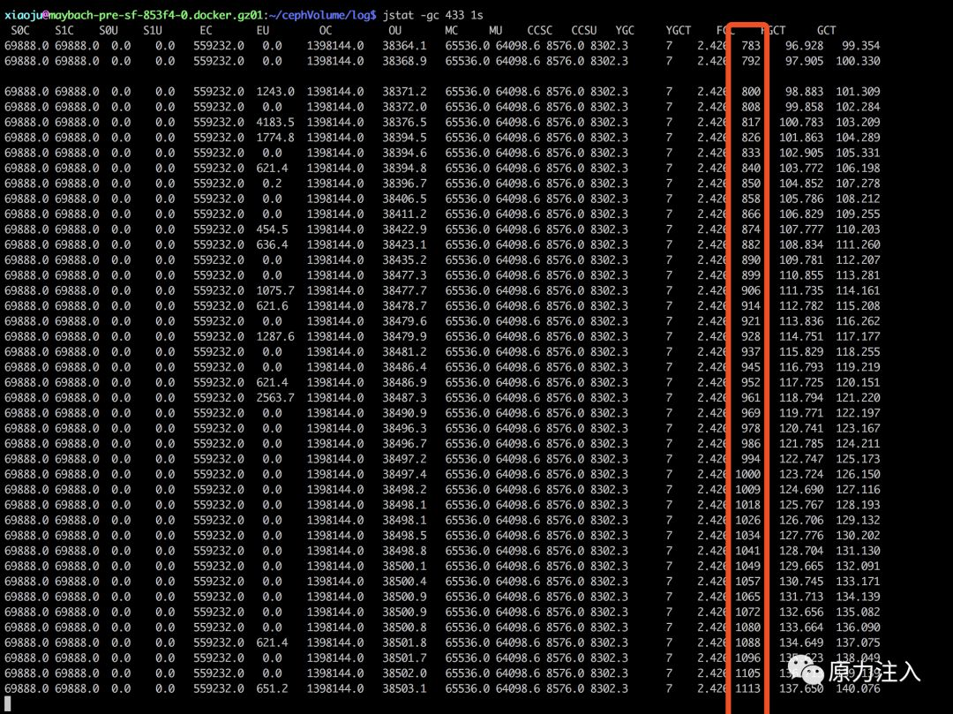Click the OU value 38364.1

coord(404,46)
